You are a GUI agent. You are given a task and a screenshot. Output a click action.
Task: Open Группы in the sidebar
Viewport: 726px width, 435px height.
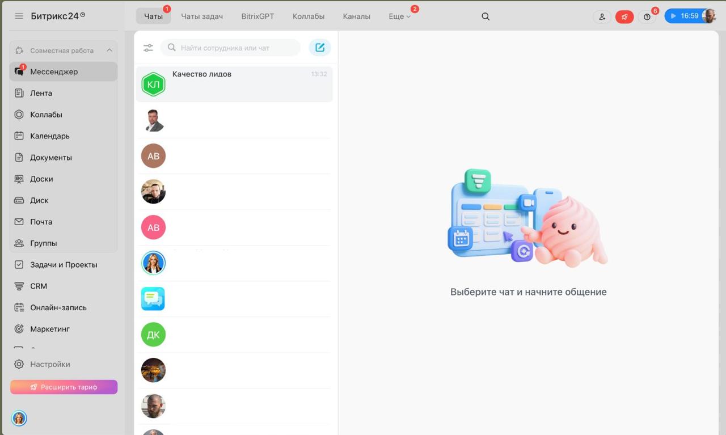(64, 243)
